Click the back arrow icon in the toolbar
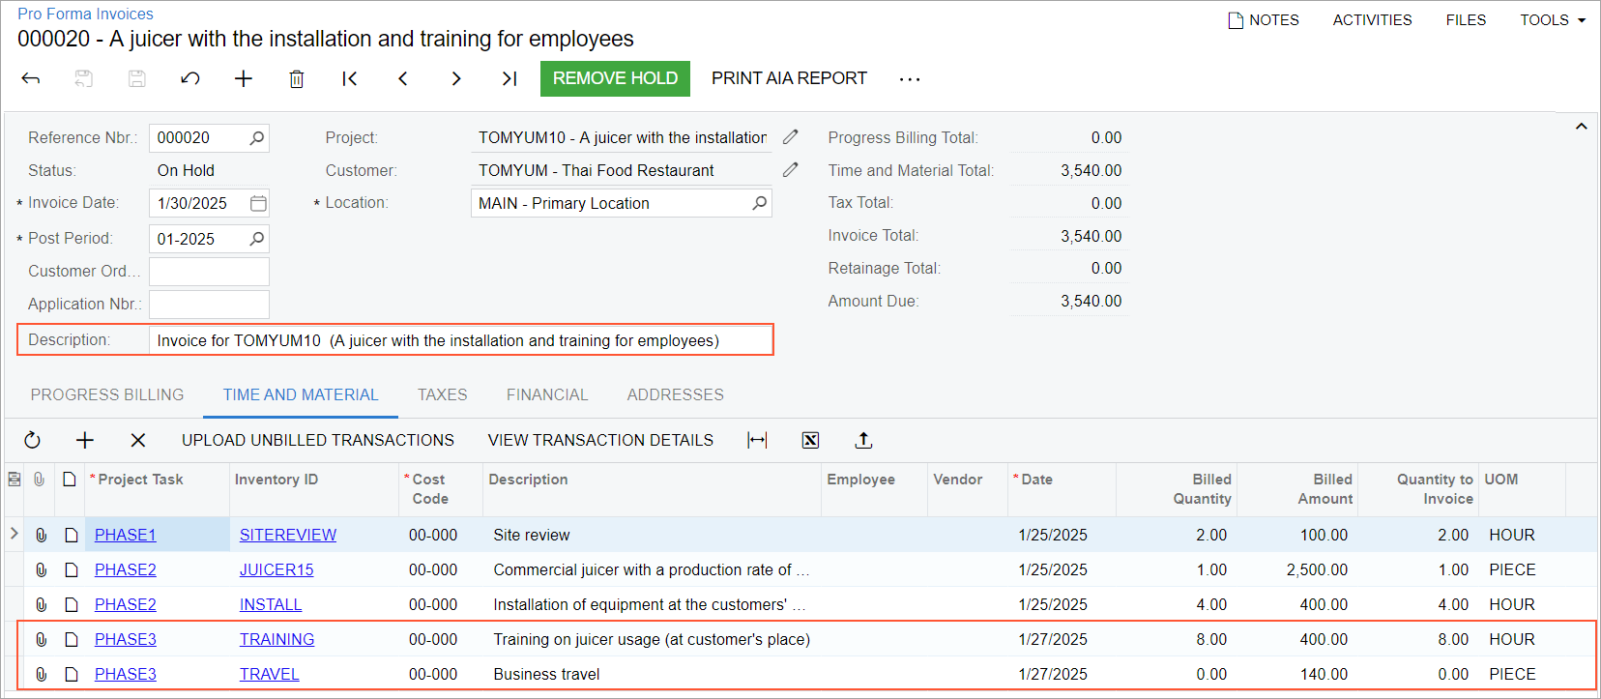The width and height of the screenshot is (1601, 699). 31,78
